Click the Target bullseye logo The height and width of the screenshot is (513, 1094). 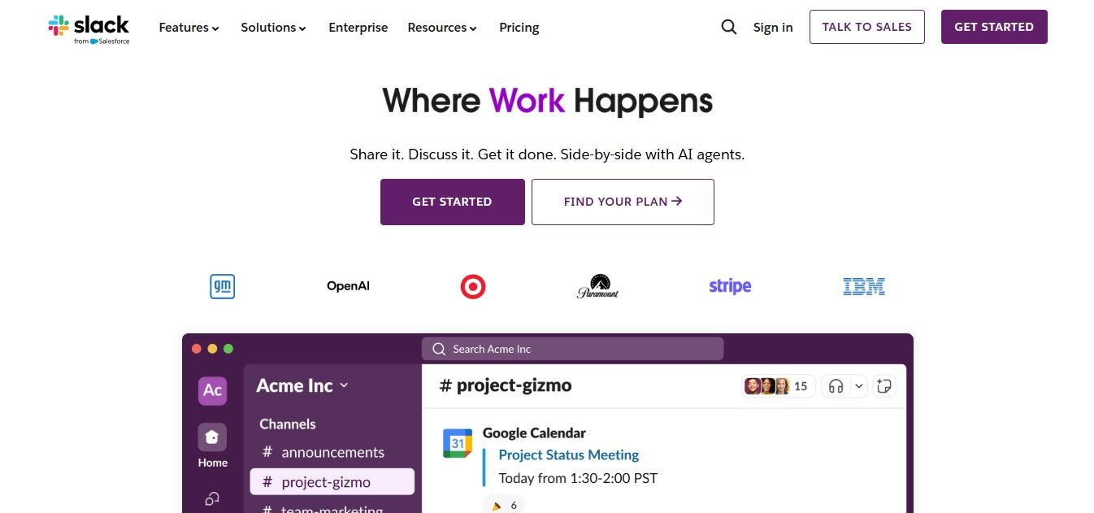(x=472, y=286)
